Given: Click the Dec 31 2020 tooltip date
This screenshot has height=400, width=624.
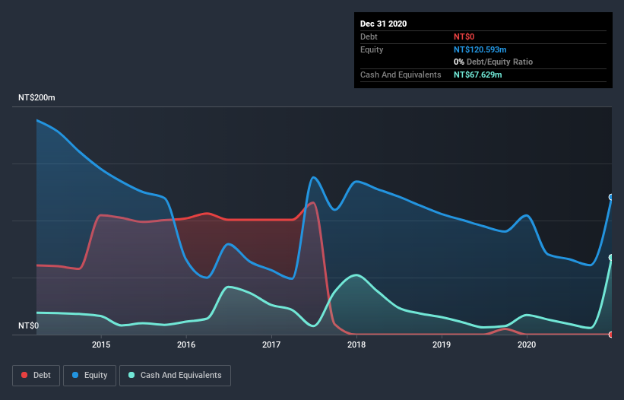Looking at the screenshot, I should pos(383,24).
